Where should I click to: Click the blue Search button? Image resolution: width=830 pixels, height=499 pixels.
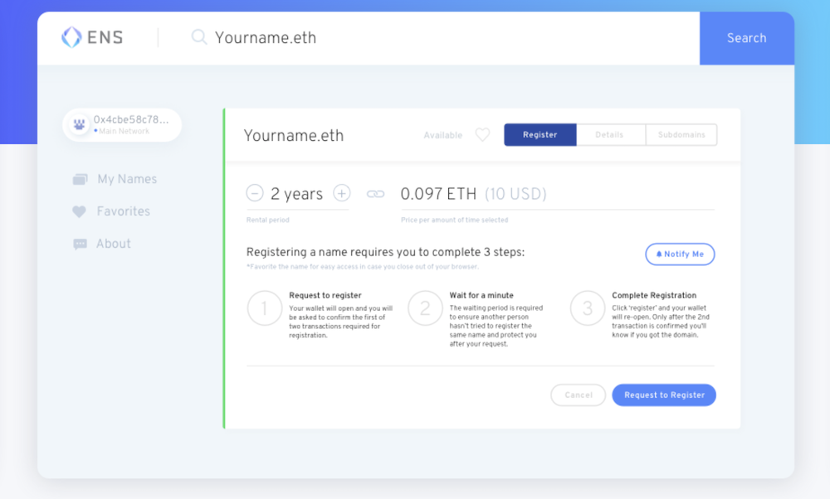point(747,38)
